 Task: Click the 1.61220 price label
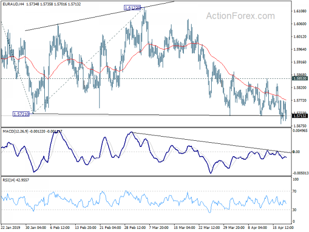click(x=132, y=8)
